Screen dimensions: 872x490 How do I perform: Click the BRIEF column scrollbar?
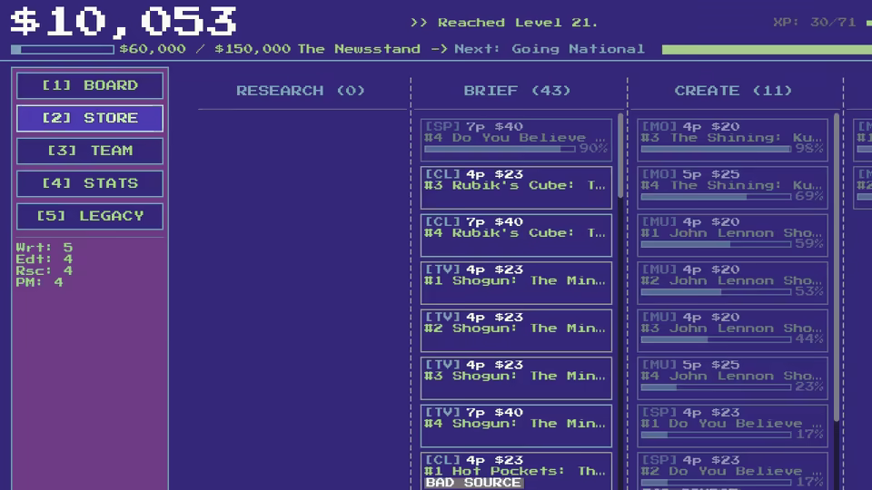click(x=620, y=155)
